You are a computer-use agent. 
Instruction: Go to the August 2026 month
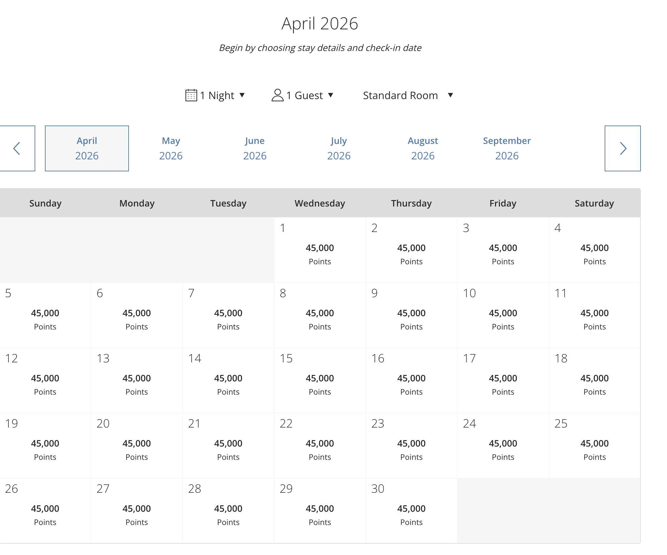[423, 148]
